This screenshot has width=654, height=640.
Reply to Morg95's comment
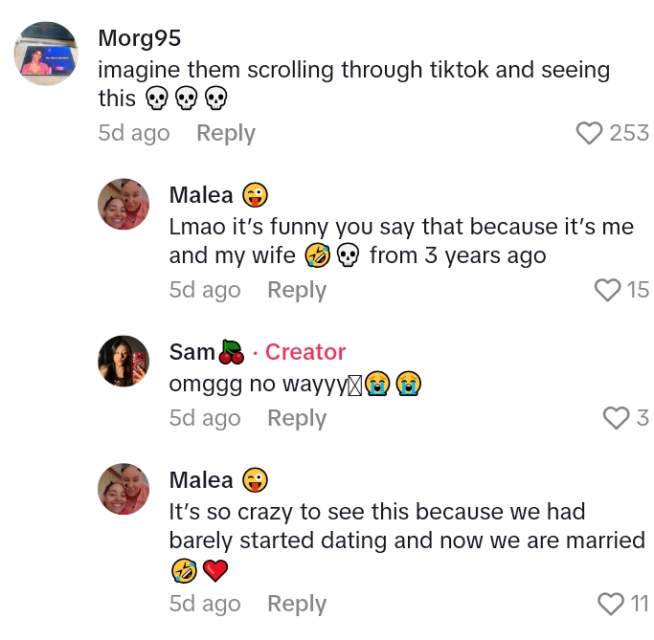click(226, 133)
